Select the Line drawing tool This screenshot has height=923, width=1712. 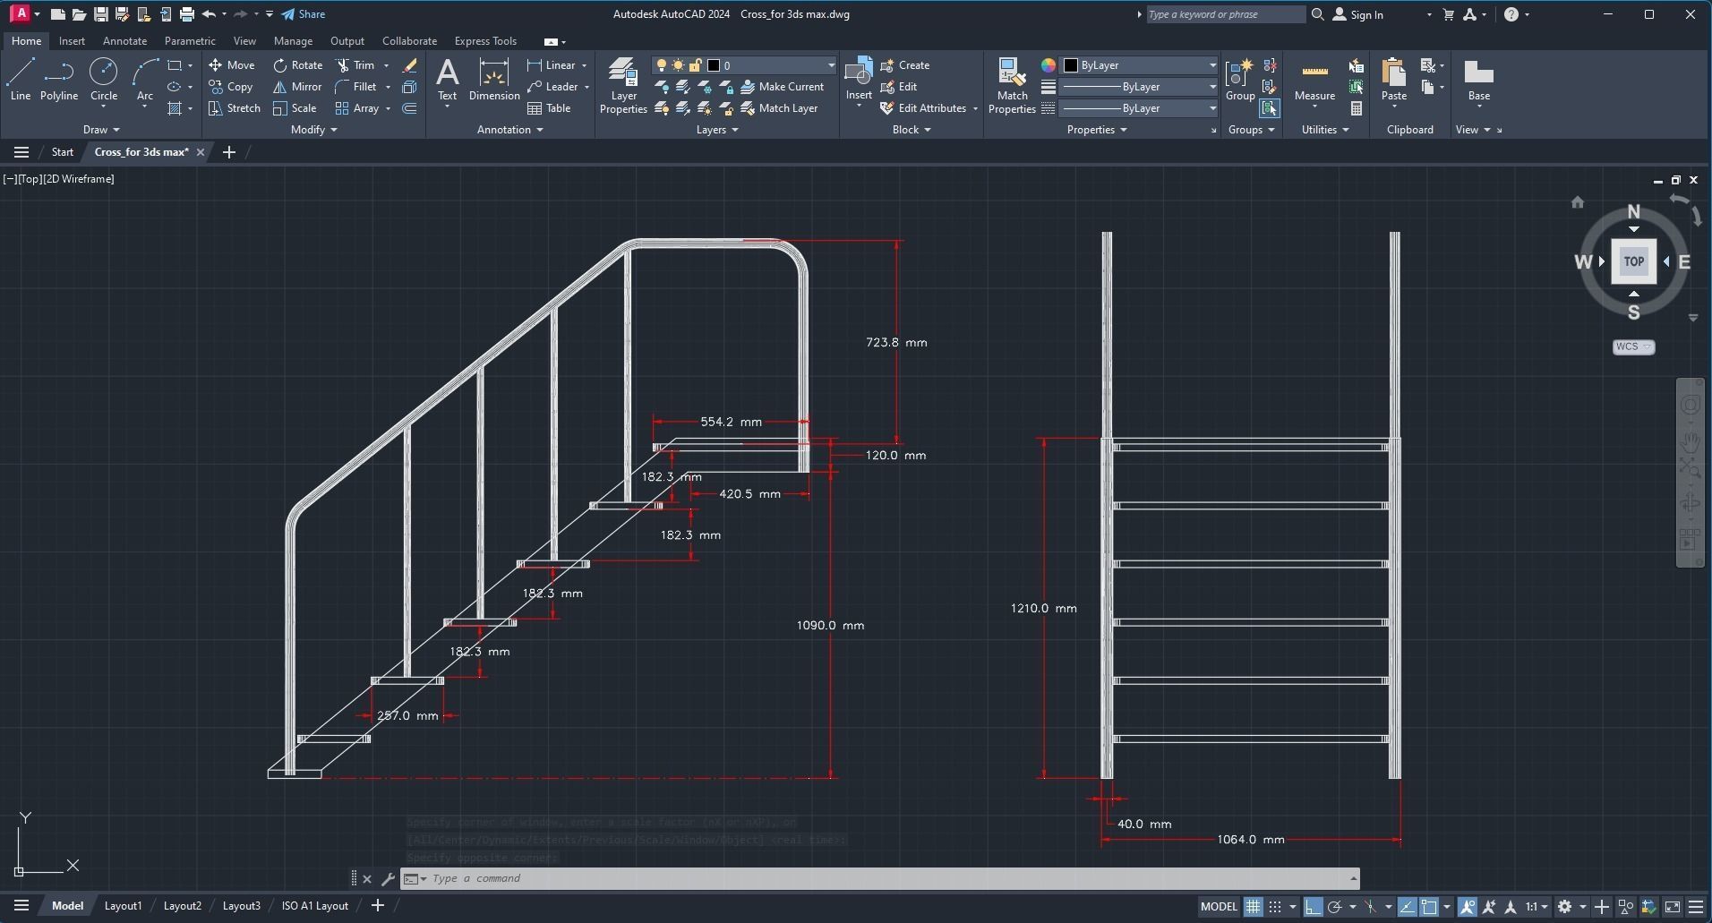(20, 80)
